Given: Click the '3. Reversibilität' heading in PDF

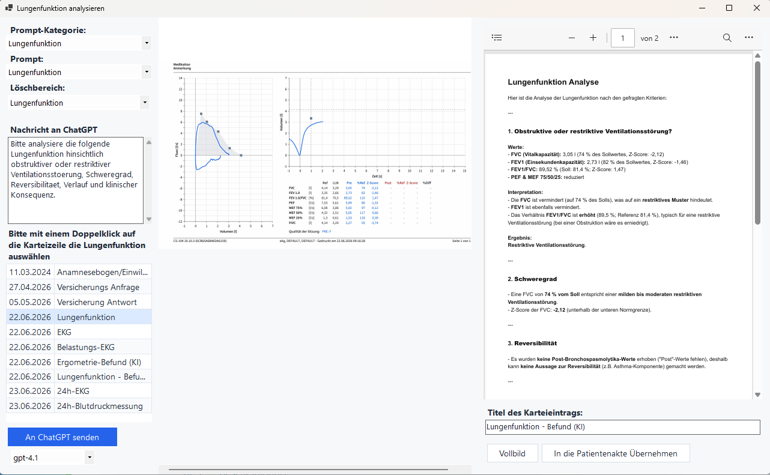Looking at the screenshot, I should tap(532, 343).
